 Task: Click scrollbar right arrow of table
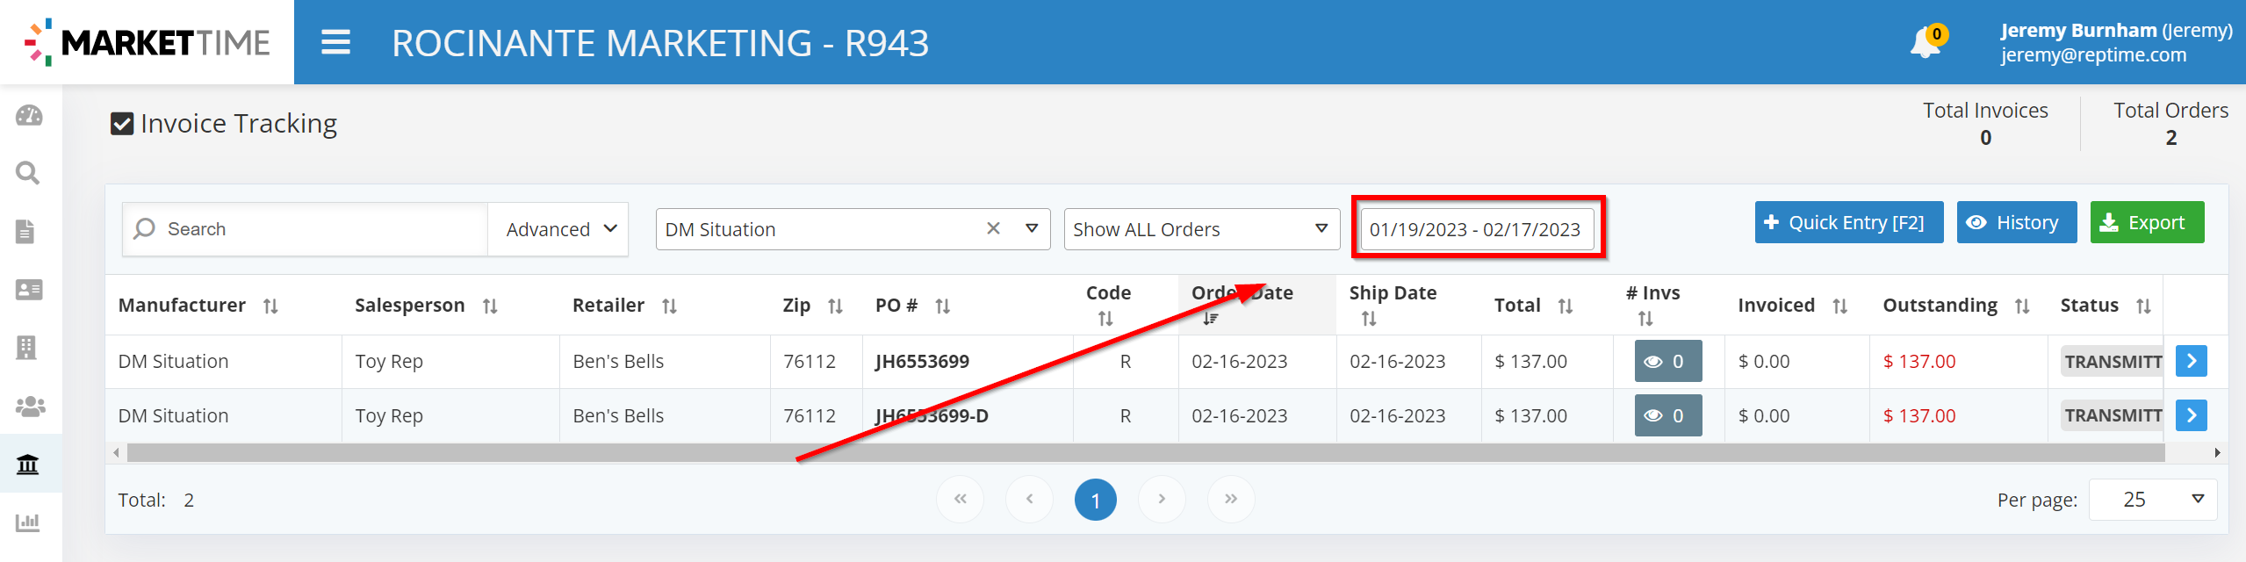tap(2217, 453)
